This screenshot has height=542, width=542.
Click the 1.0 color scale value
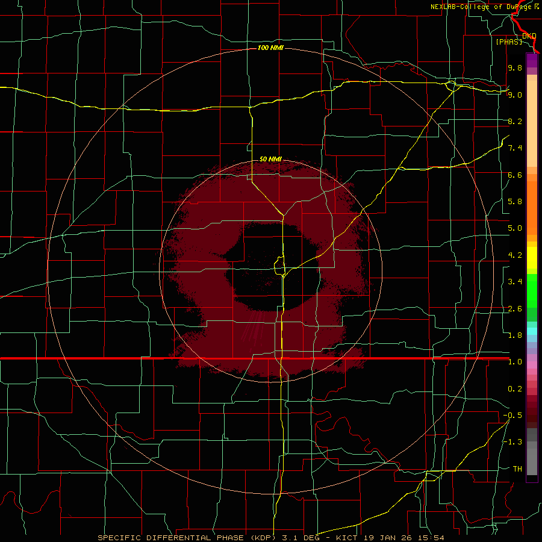(515, 362)
